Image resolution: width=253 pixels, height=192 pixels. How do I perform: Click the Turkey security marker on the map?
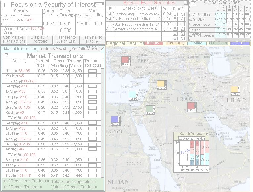pos(126,61)
